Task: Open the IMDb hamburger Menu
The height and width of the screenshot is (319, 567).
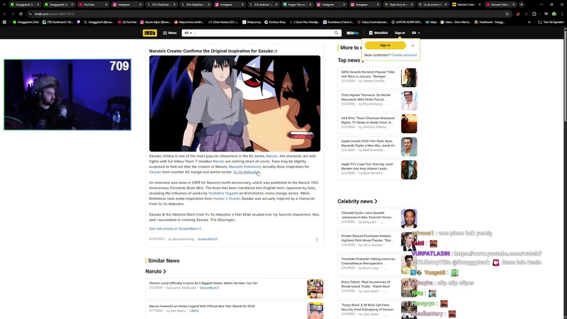Action: (x=170, y=33)
